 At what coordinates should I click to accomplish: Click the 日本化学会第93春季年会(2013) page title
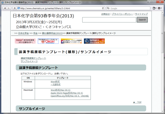click(x=43, y=16)
